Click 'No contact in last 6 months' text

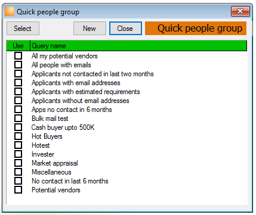70,181
